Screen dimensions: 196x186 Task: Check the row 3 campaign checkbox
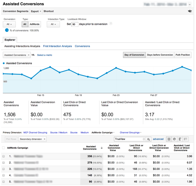coord(4,169)
